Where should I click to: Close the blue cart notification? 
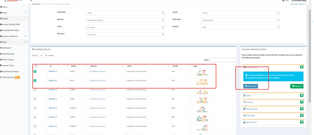click(x=301, y=75)
